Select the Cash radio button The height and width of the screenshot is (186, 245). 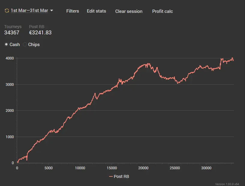point(7,45)
